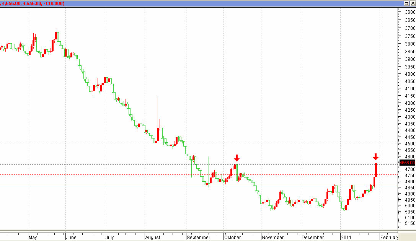The image size is (416, 241).
Task: Select the October label on the time axis
Action: tap(232, 237)
